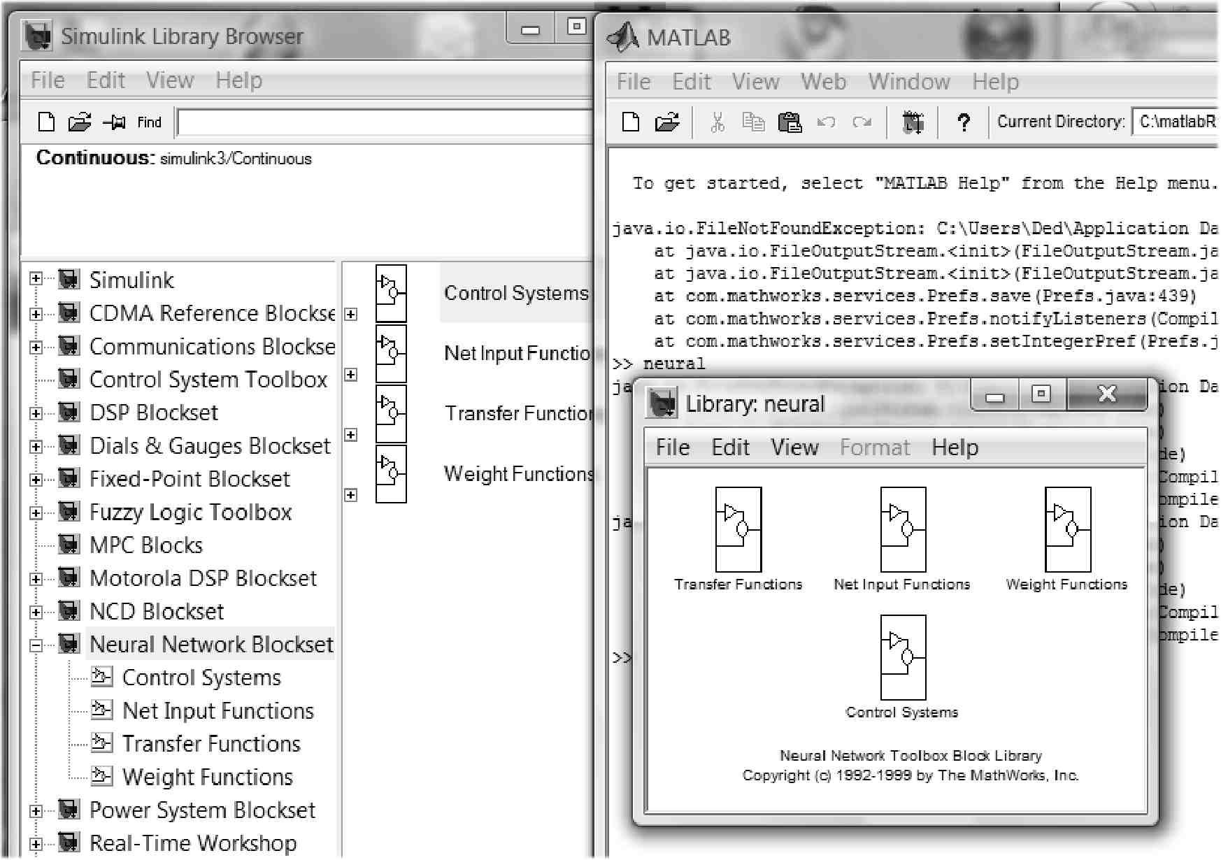Click the Weight Functions sublibrary icon in tree

point(101,777)
